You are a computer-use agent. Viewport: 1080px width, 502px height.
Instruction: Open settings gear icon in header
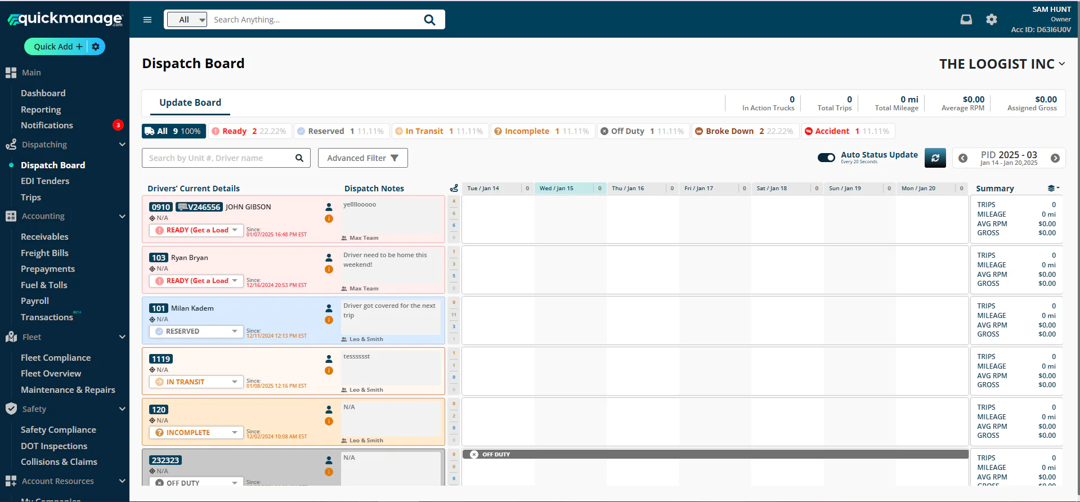tap(992, 20)
